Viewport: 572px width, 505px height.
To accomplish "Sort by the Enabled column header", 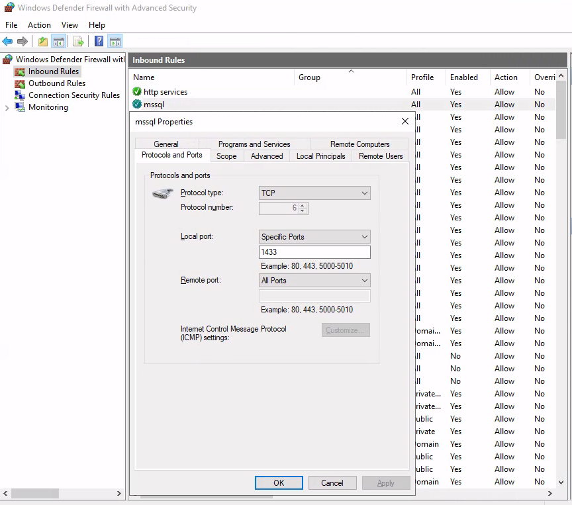I will coord(467,77).
